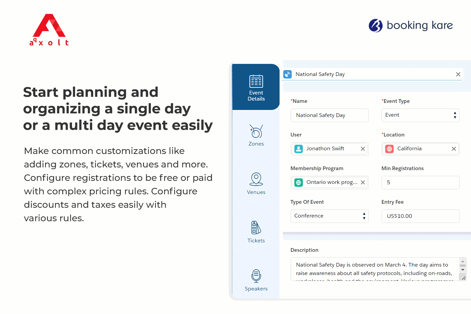The height and width of the screenshot is (314, 471).
Task: Open the Venues map pin icon
Action: [256, 179]
